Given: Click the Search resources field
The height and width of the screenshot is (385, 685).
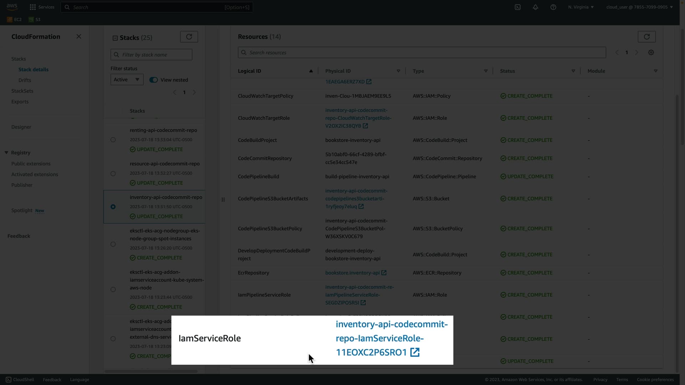Looking at the screenshot, I should pos(422,52).
